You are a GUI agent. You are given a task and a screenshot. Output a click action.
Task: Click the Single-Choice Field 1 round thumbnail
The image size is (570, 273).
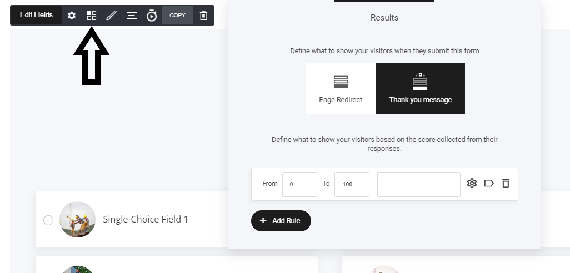coord(77,219)
